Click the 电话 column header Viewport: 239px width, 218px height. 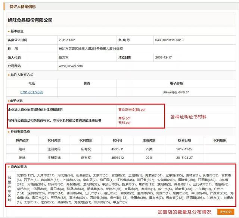32,83
